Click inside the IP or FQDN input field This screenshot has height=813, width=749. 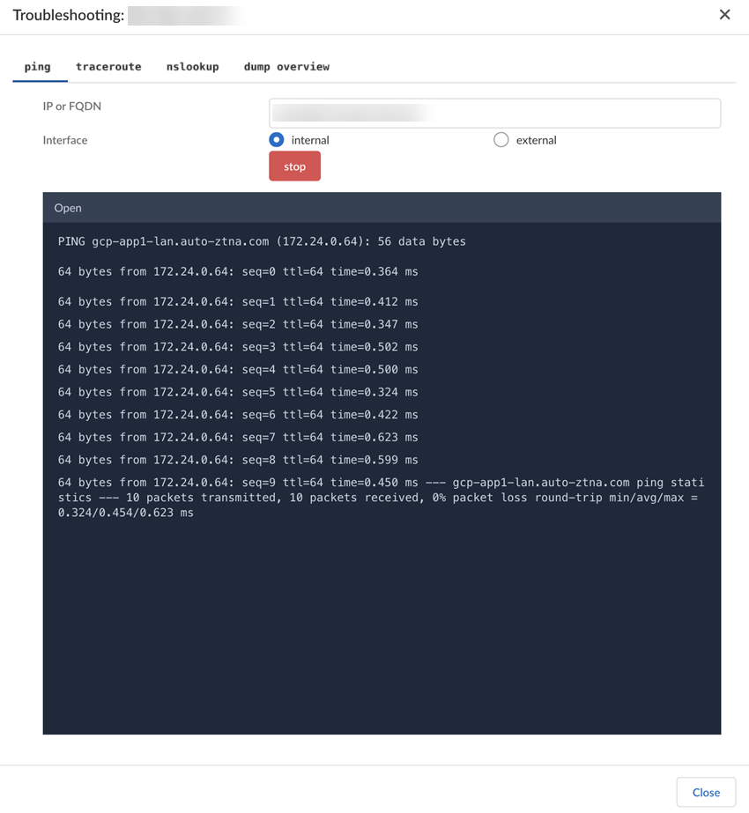pos(493,113)
